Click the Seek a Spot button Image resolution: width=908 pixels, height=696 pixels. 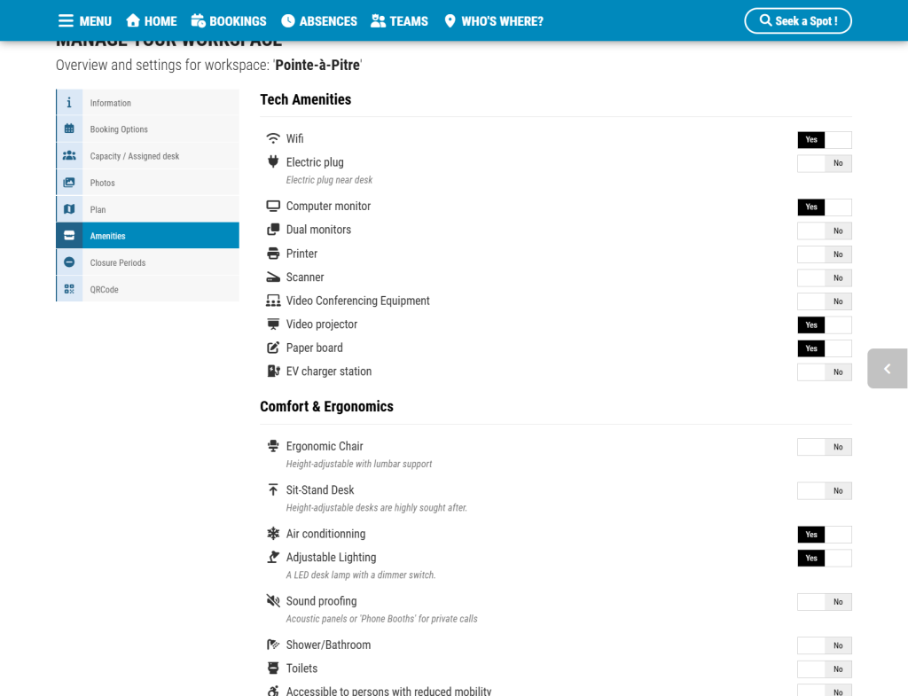(798, 21)
